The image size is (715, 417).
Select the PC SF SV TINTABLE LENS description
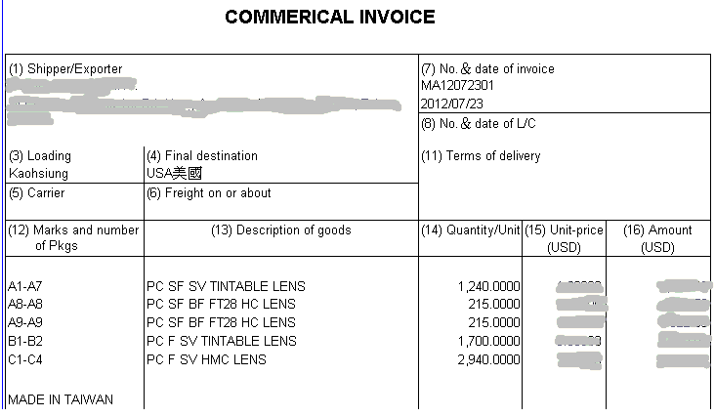point(226,287)
